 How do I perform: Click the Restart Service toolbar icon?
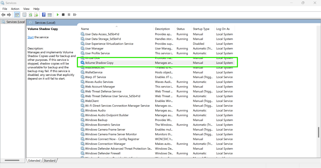(x=75, y=15)
